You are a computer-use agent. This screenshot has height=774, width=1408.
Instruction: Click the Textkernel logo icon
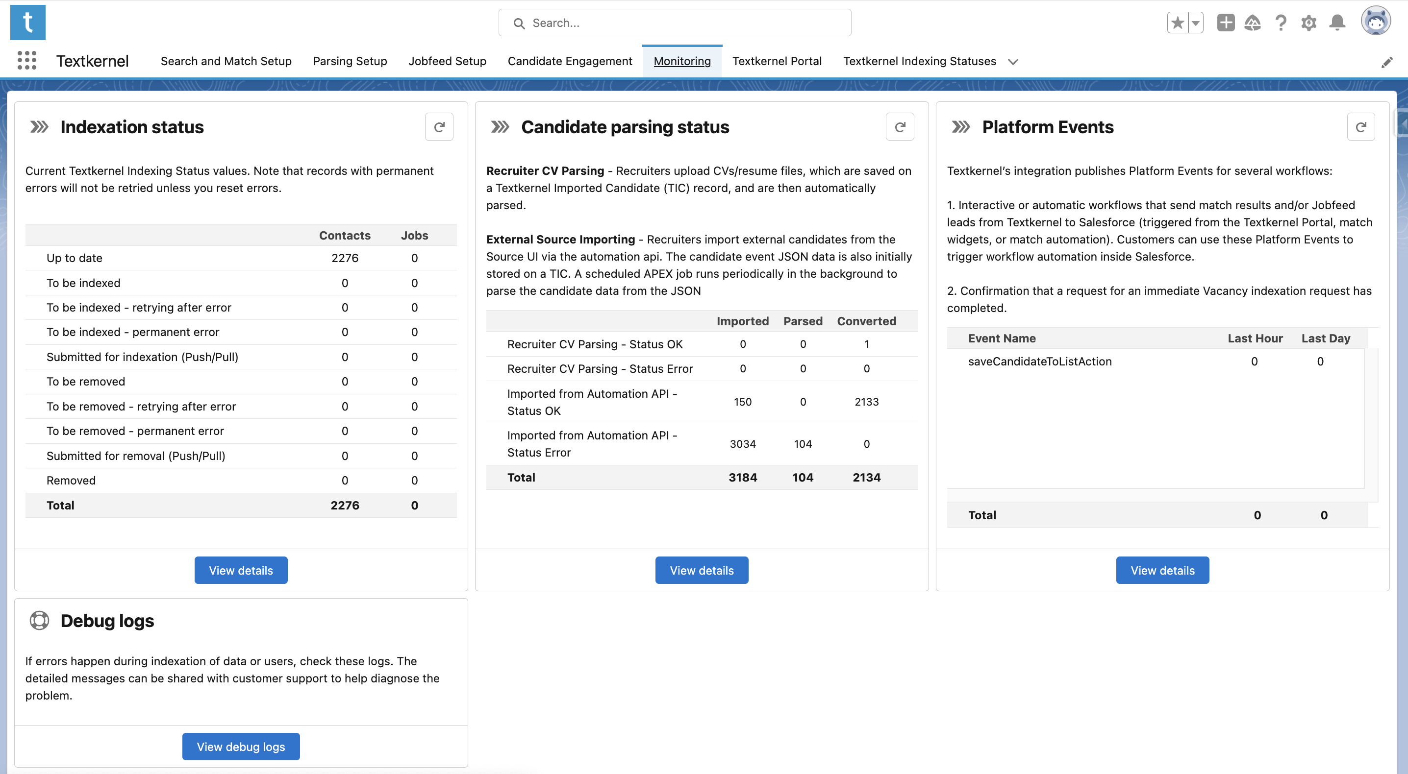28,23
